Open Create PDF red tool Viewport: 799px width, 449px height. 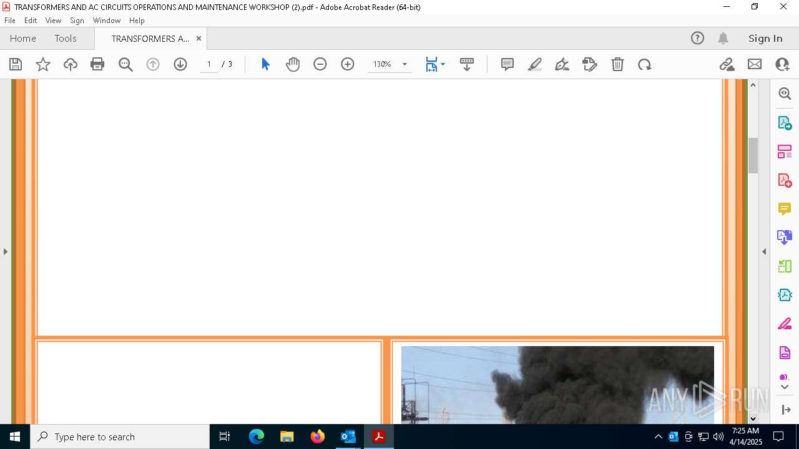(785, 180)
